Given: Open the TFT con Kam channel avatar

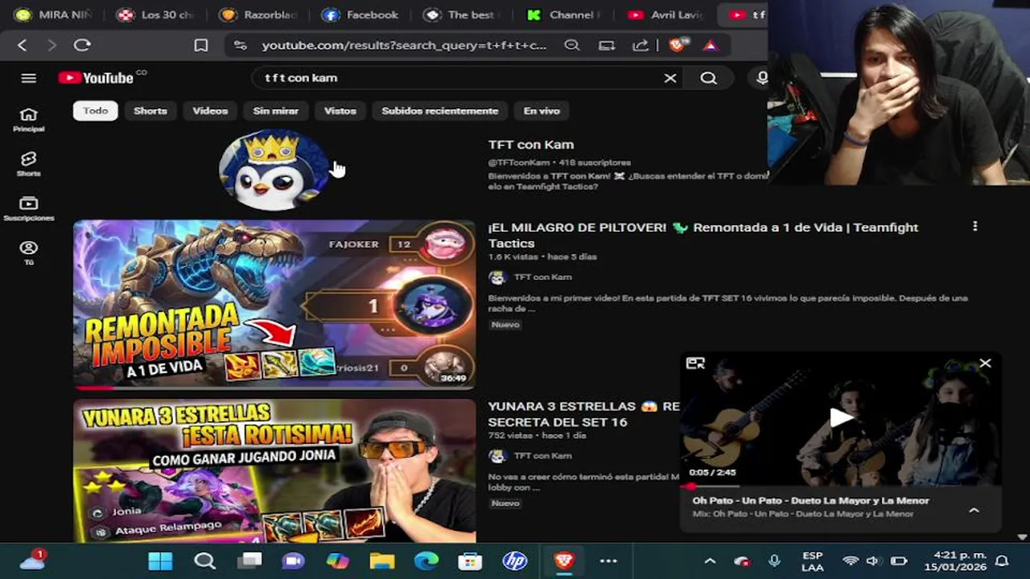Looking at the screenshot, I should (x=274, y=170).
